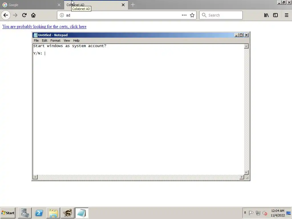Open a new browser tab
This screenshot has height=219, width=292.
pos(133,5)
